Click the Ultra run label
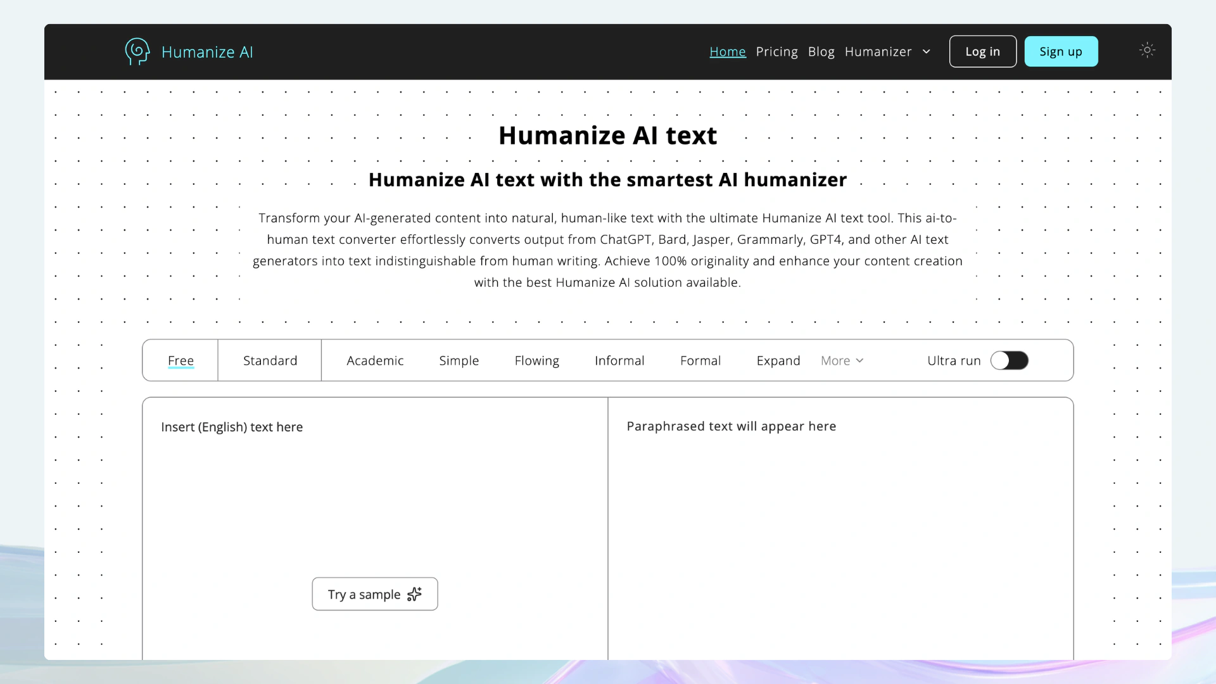Screen dimensions: 1216x684 [x=954, y=360]
